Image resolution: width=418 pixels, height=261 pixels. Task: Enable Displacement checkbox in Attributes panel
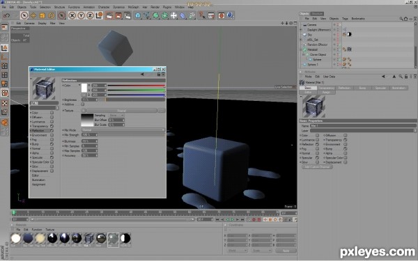pos(346,162)
